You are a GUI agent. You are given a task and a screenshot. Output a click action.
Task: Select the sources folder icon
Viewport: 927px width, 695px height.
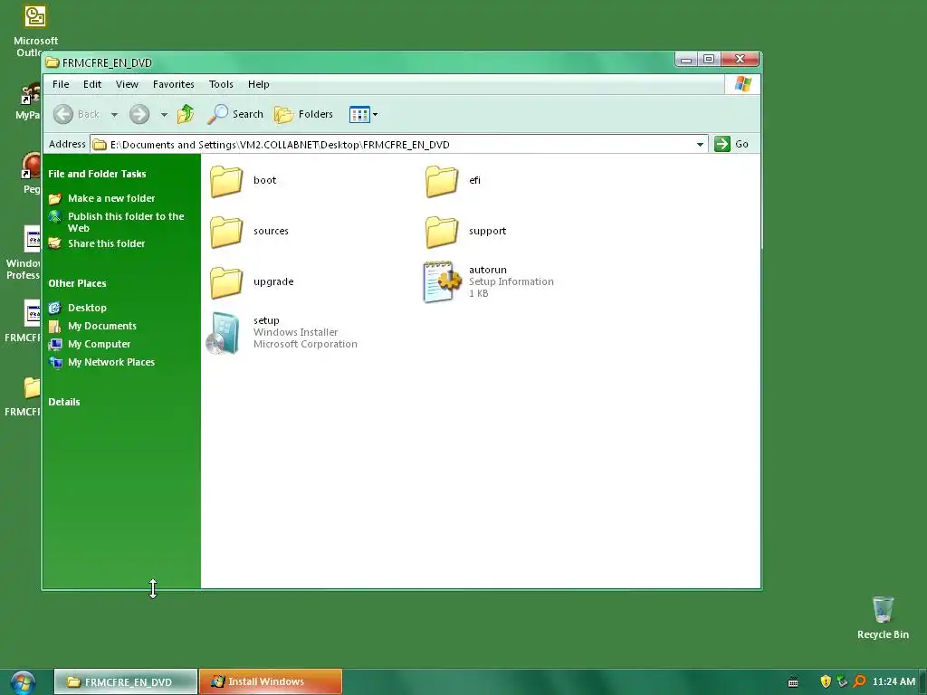click(x=226, y=232)
